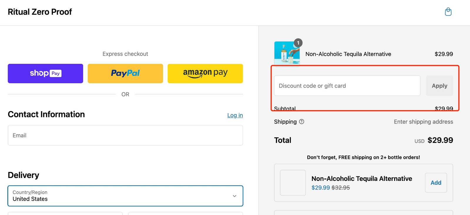The width and height of the screenshot is (470, 215).
Task: Click the free shipping promotion message
Action: 363,157
